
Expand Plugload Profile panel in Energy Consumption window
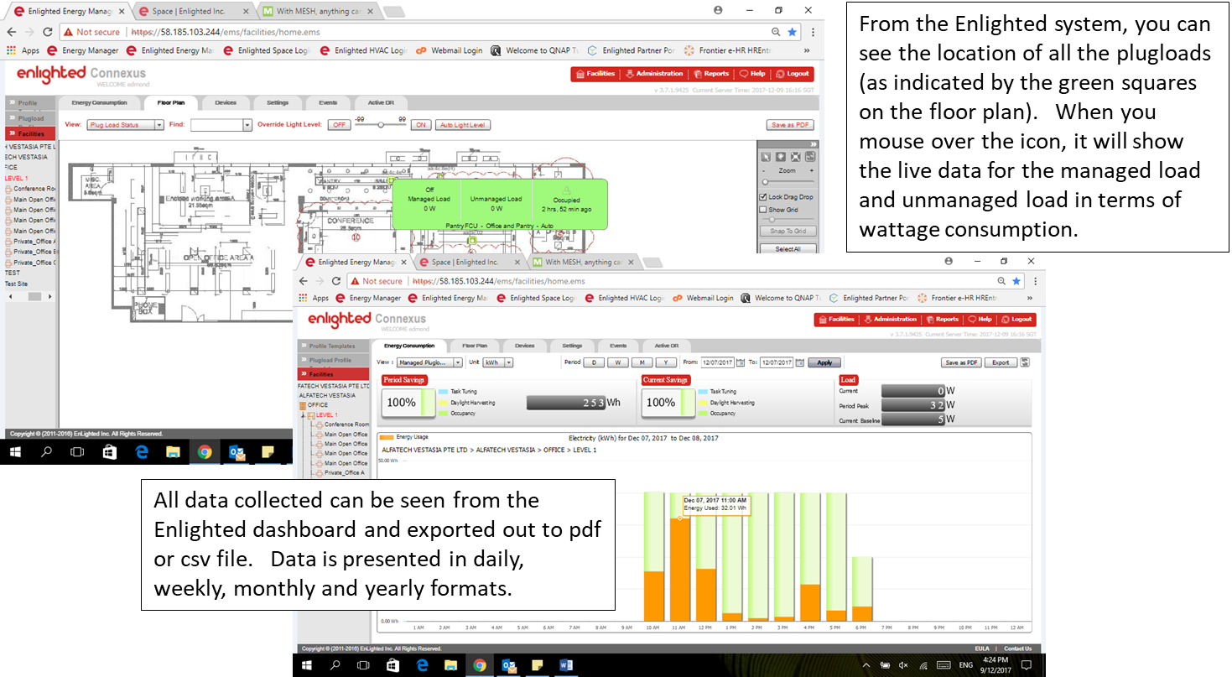tap(334, 360)
